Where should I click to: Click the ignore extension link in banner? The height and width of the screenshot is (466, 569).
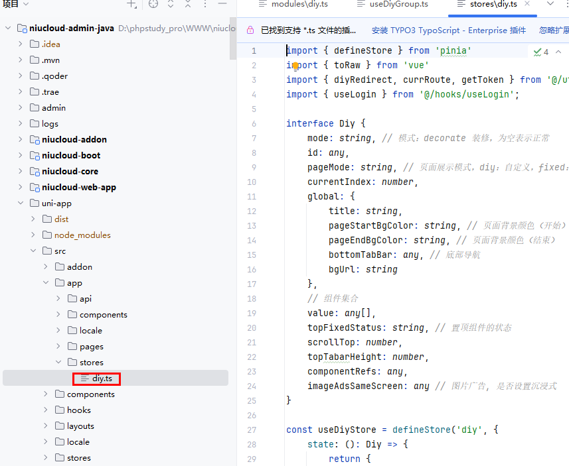(x=553, y=30)
